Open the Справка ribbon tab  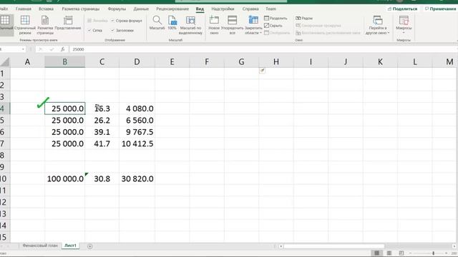250,9
